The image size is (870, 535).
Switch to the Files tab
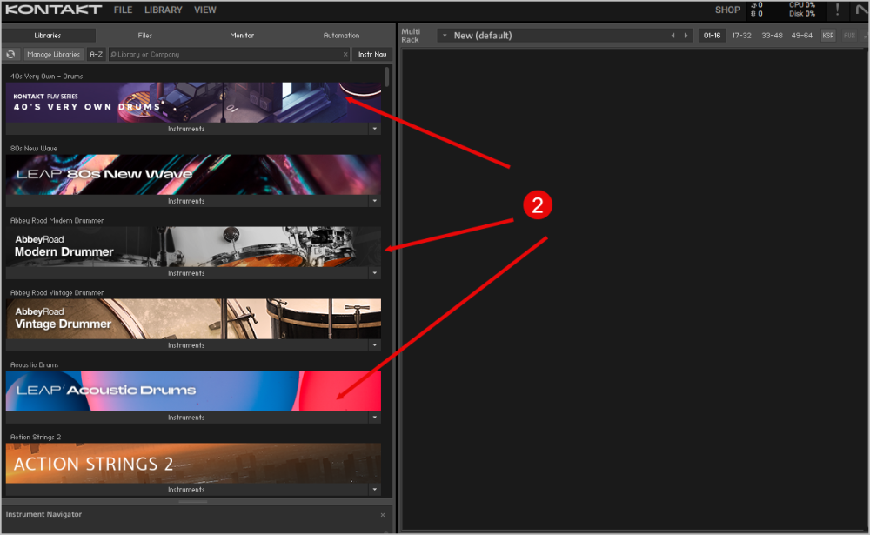point(144,36)
